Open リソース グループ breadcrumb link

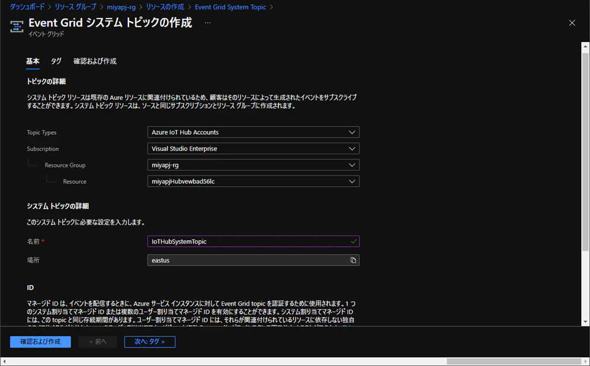click(x=76, y=7)
